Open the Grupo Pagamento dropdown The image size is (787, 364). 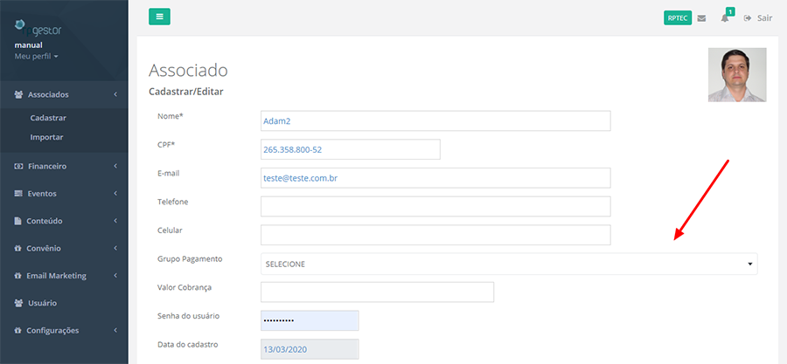(x=509, y=264)
